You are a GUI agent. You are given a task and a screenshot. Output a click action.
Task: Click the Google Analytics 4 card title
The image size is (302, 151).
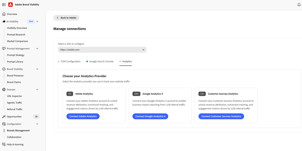153,94
